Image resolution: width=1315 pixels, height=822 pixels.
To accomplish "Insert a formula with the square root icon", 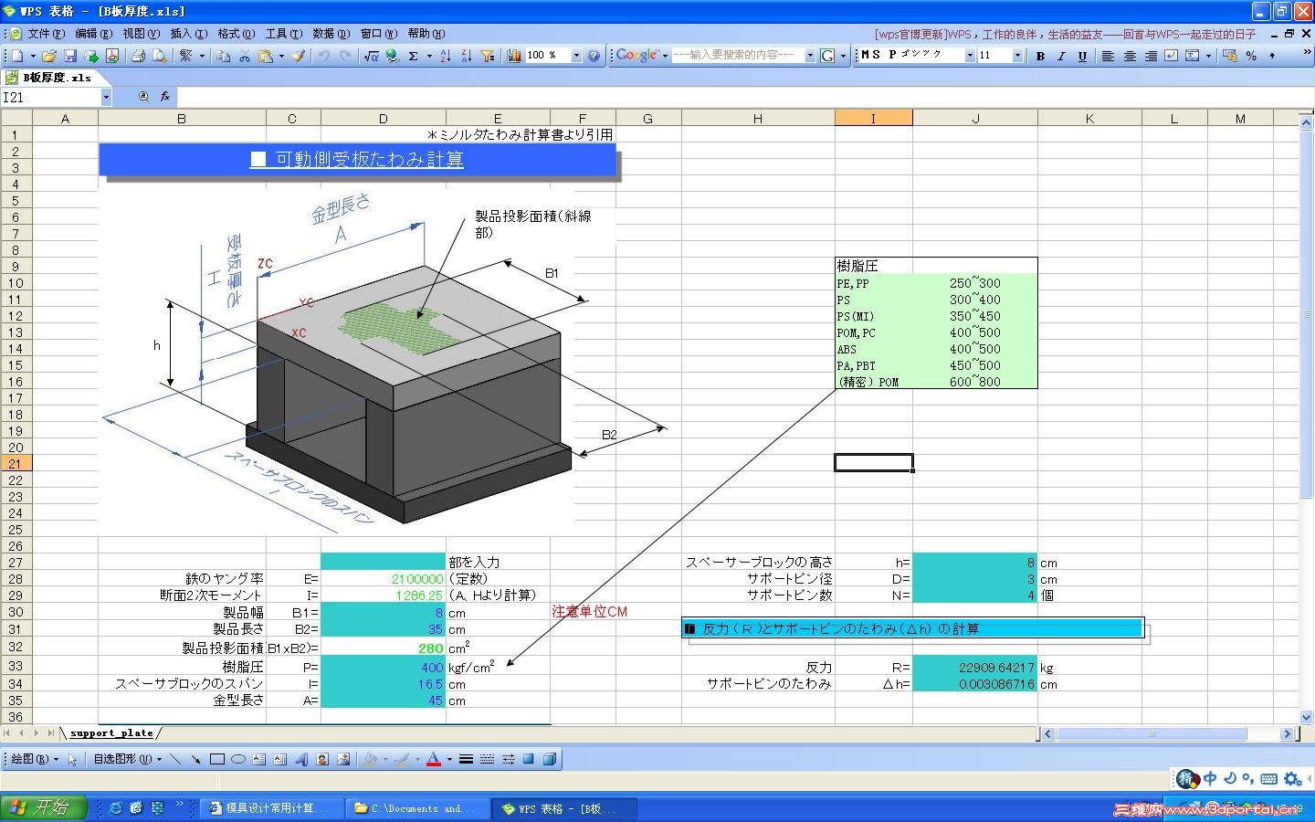I will [x=371, y=56].
